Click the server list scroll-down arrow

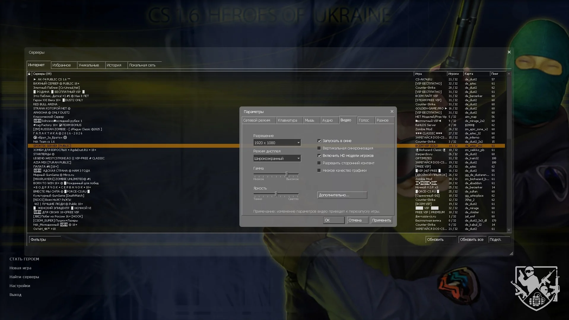click(509, 230)
